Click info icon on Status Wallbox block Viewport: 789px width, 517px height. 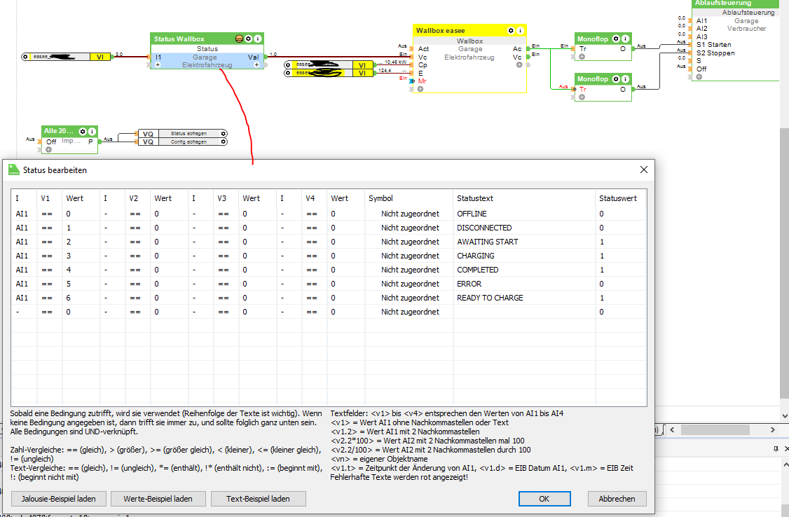pos(258,39)
